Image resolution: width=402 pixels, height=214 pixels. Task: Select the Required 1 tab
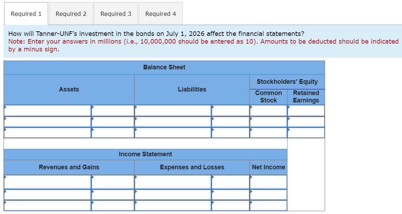point(26,13)
